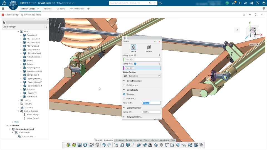
Task: Open Design Manager three-dot menu
Action: (x=46, y=27)
